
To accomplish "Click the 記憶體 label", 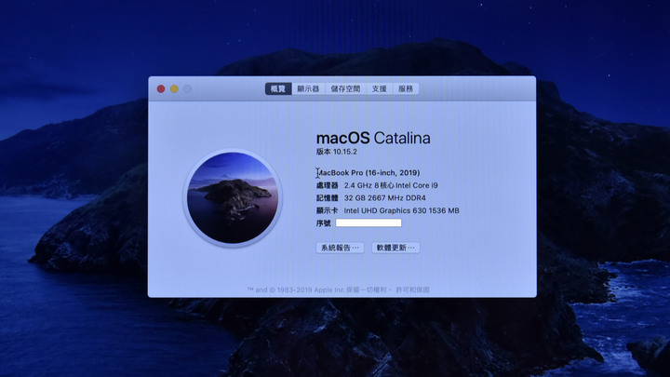I will coord(328,198).
